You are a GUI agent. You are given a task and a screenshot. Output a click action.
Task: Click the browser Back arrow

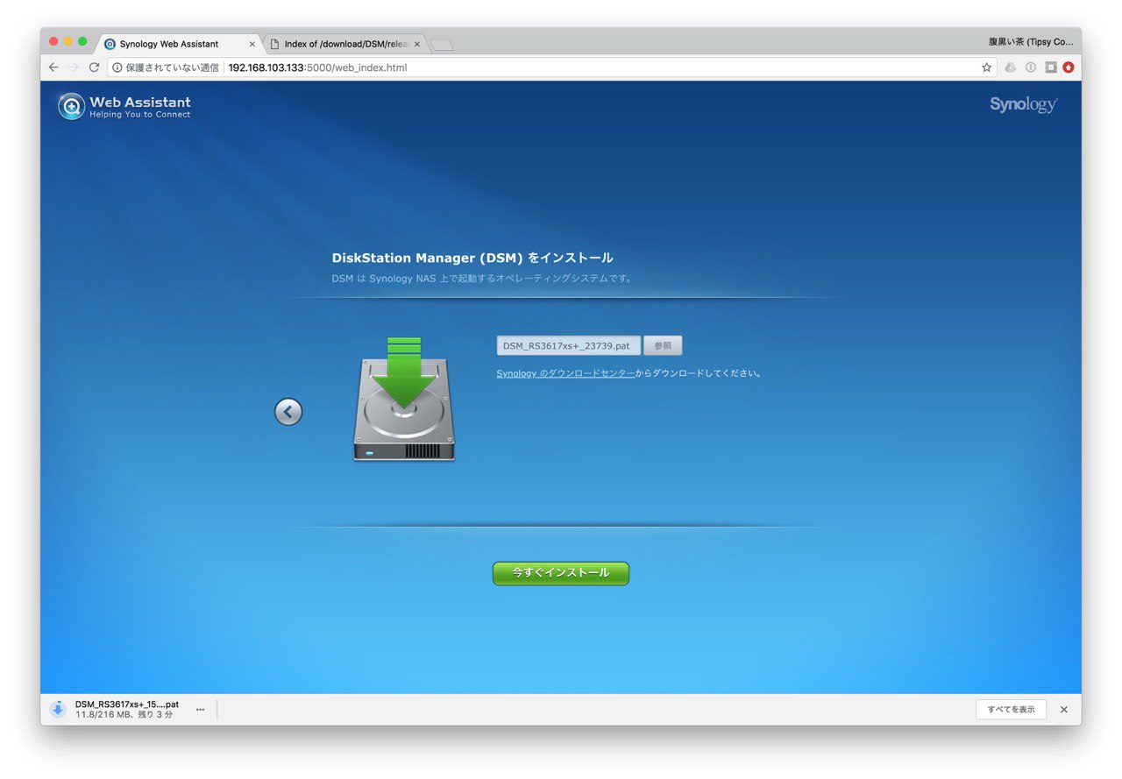click(x=53, y=67)
